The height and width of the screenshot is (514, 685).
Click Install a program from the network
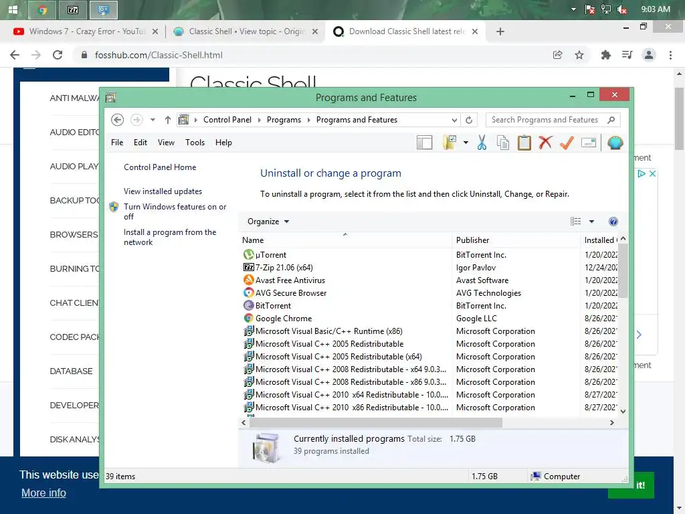coord(170,238)
